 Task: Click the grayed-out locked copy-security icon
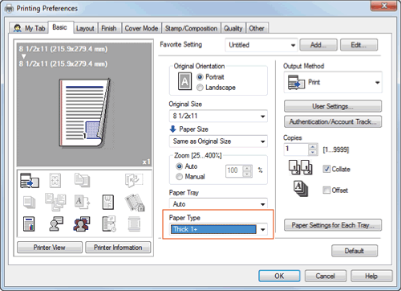point(135,203)
